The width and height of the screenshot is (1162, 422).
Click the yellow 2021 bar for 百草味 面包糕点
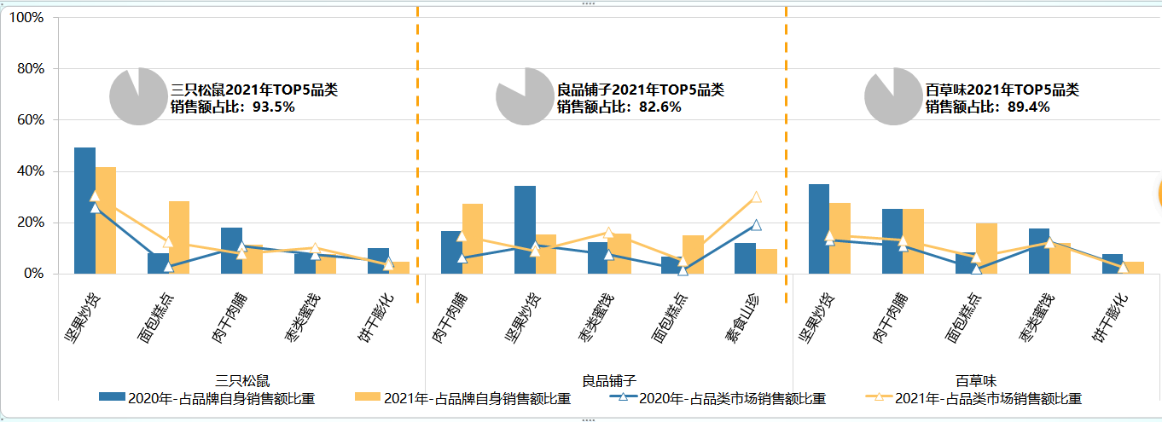click(x=986, y=248)
